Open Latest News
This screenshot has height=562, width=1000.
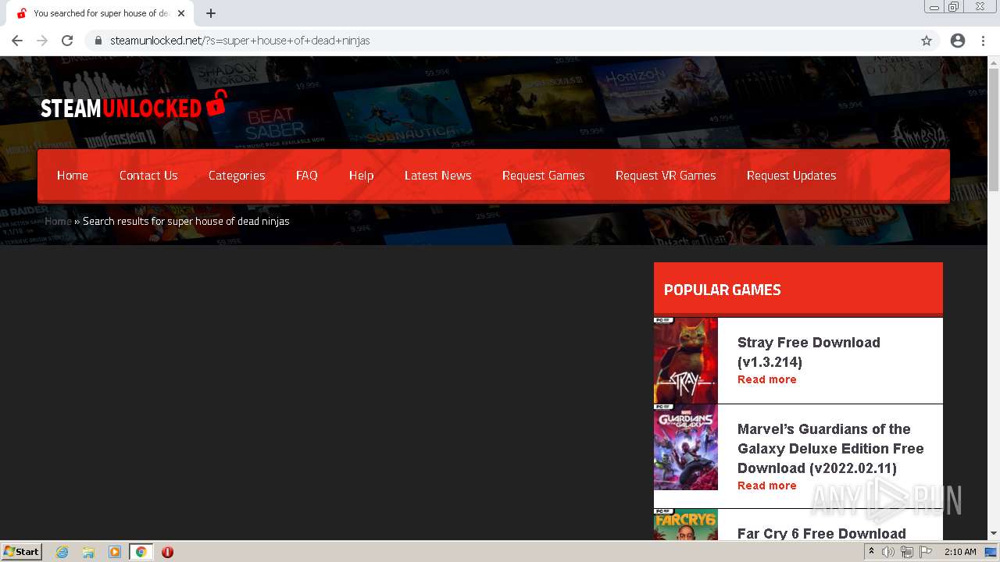point(437,176)
